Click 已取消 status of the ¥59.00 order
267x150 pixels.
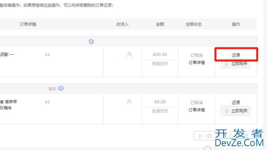click(197, 55)
